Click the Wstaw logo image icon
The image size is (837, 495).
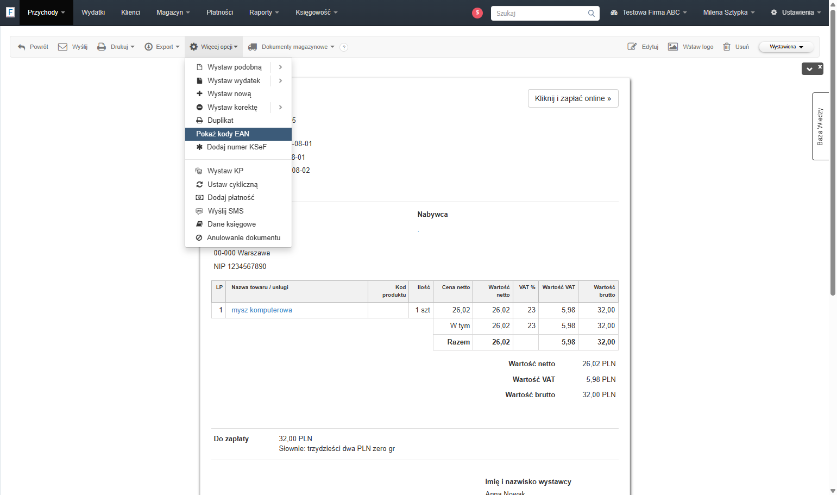[x=672, y=47]
